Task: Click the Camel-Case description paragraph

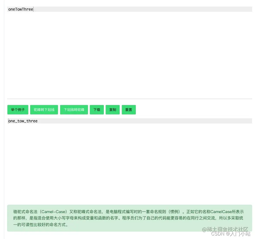Action: tap(130, 218)
